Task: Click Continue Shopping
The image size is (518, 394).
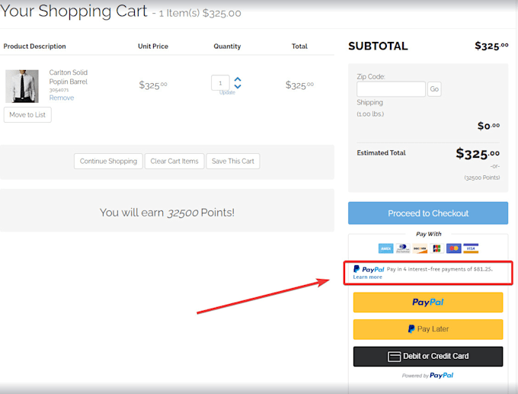Action: click(108, 161)
